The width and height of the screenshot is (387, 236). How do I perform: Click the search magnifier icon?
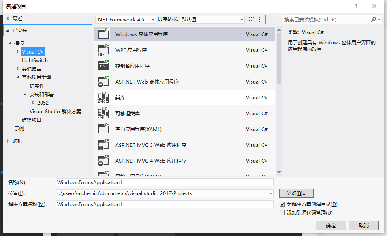[x=373, y=19]
